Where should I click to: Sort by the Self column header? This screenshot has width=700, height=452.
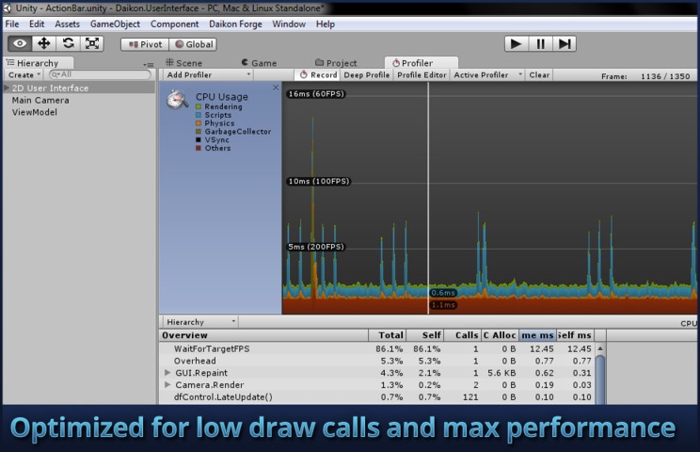pos(424,335)
